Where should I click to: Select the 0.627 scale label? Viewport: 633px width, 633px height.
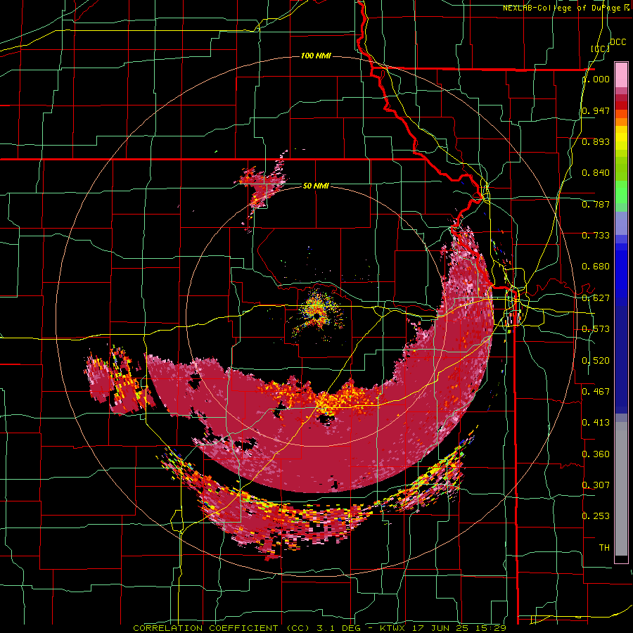tap(596, 298)
